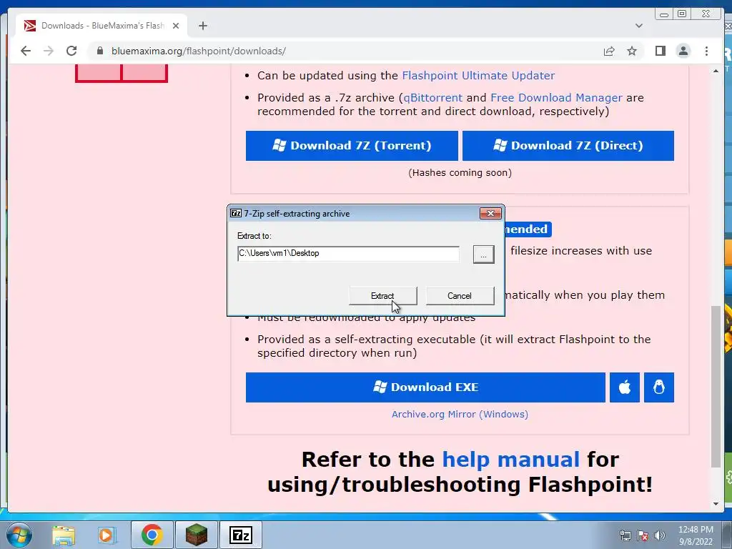This screenshot has width=732, height=549.
Task: Click the vertical scrollbar thumb
Action: [x=716, y=386]
